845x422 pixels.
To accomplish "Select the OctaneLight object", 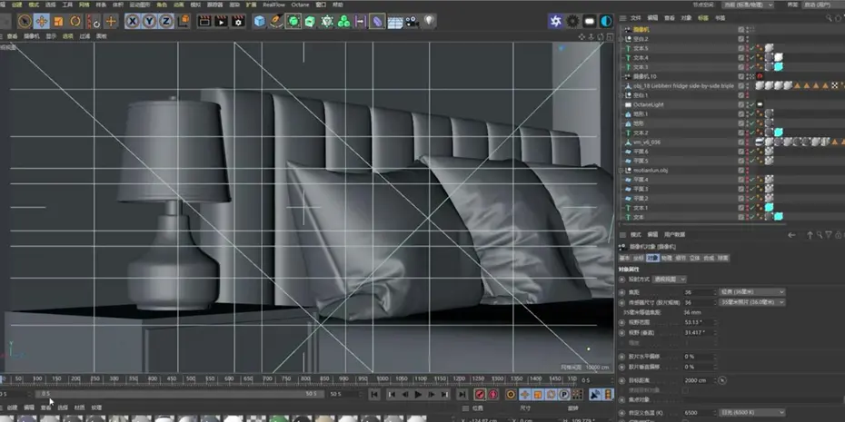I will pyautogui.click(x=649, y=105).
